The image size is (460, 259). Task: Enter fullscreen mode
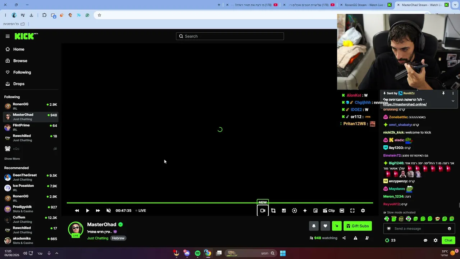point(352,211)
